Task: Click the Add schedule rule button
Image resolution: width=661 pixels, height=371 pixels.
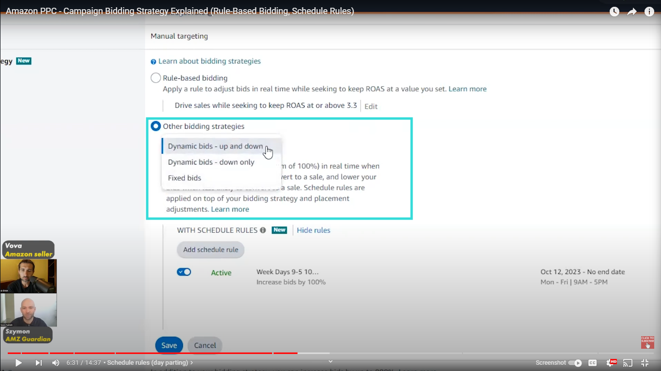Action: 211,250
